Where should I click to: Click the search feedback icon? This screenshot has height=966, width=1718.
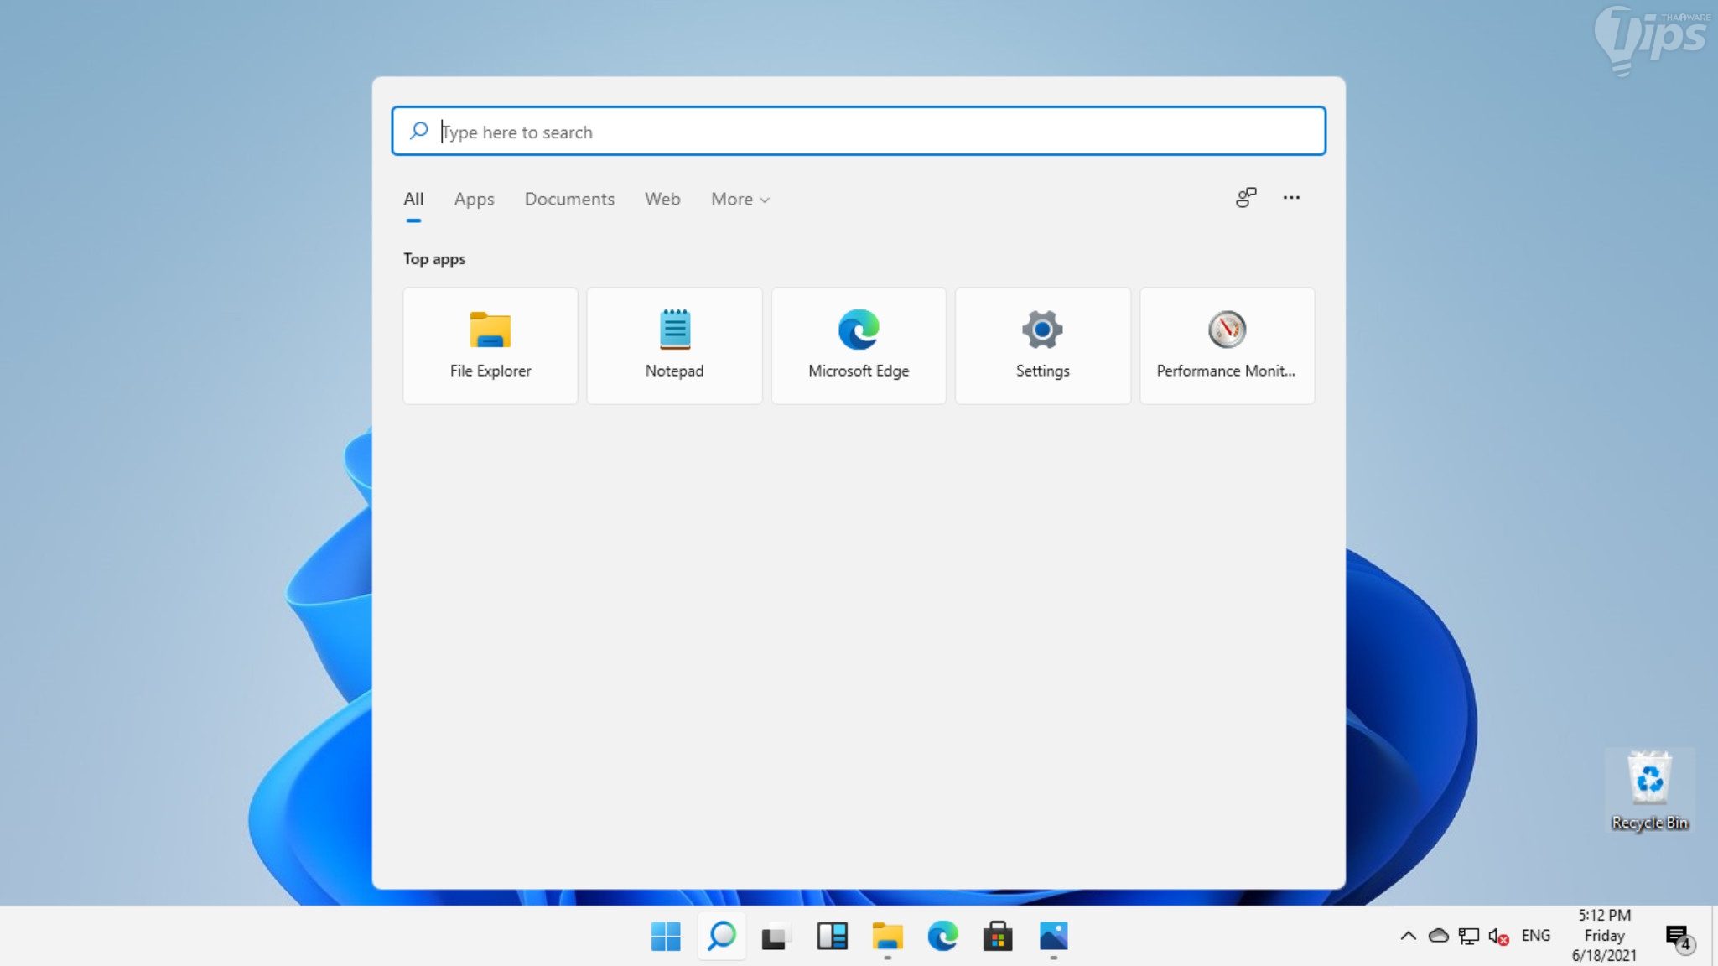[x=1246, y=198]
